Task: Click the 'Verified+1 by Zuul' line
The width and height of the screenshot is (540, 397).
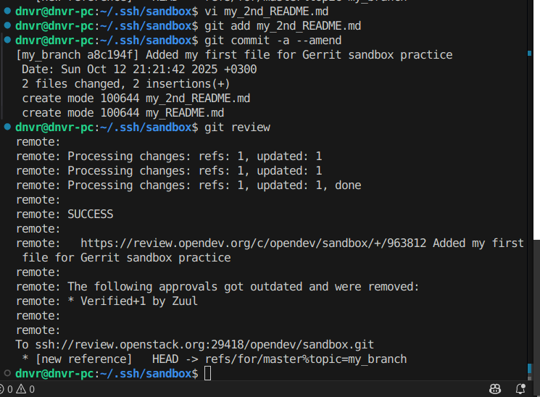Action: [138, 301]
